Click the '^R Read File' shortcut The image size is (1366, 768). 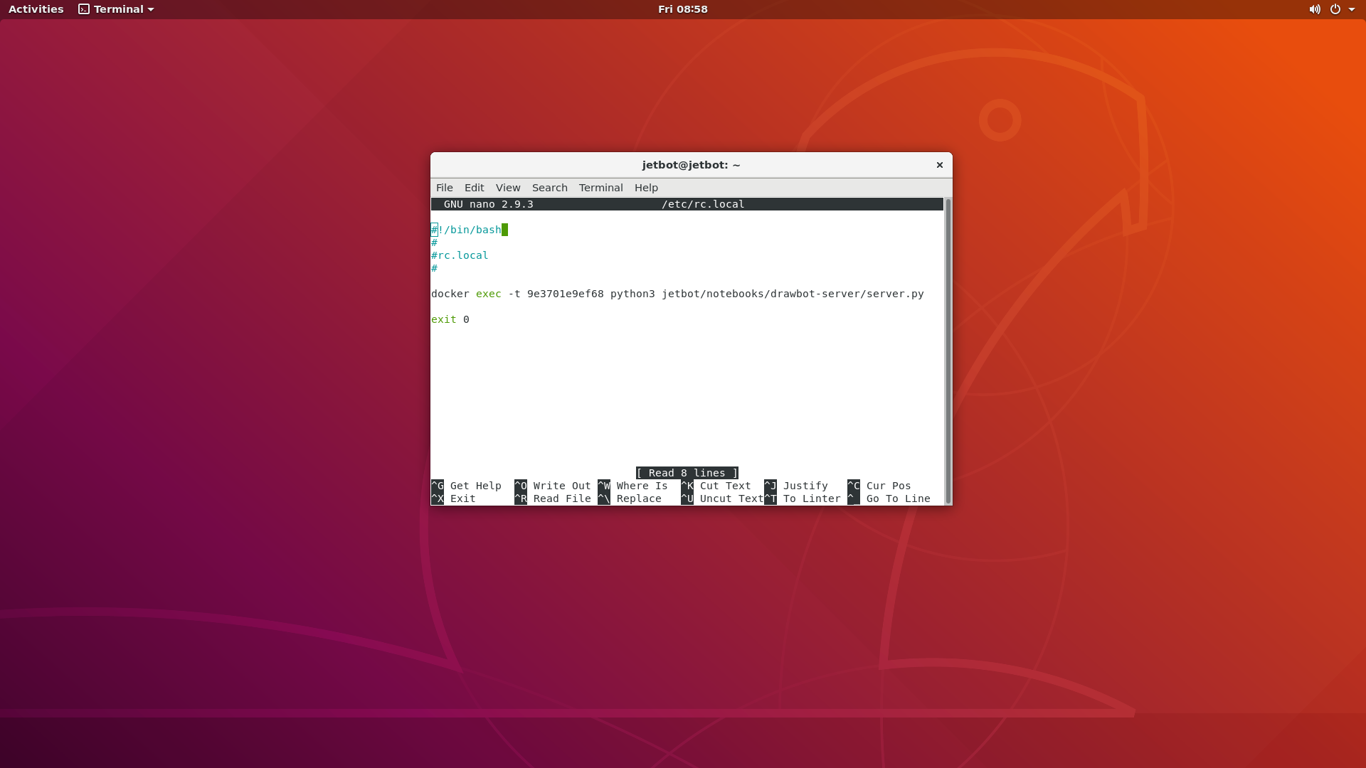[553, 498]
